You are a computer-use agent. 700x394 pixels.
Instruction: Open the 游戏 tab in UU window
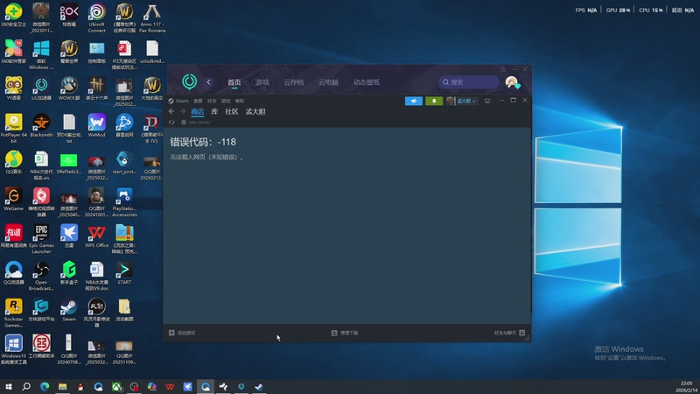click(262, 82)
